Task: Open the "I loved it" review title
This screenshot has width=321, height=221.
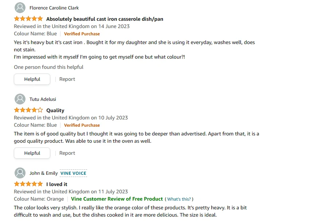Action: tap(57, 184)
